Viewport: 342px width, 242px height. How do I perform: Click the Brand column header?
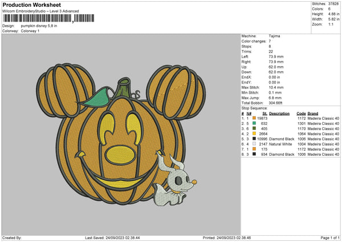click(x=313, y=113)
